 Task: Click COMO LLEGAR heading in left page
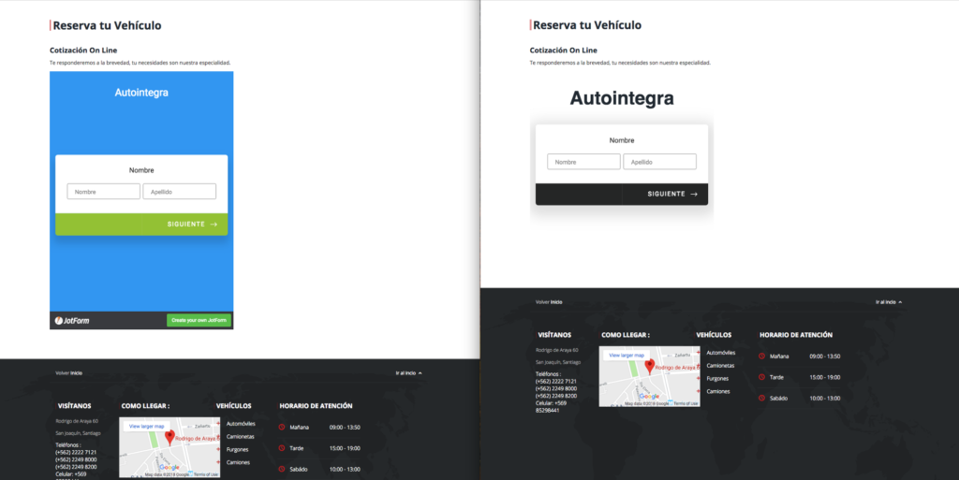[145, 405]
